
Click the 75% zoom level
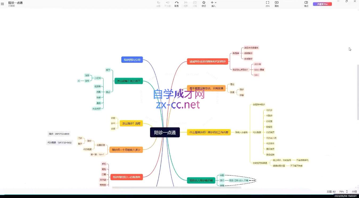341,192
